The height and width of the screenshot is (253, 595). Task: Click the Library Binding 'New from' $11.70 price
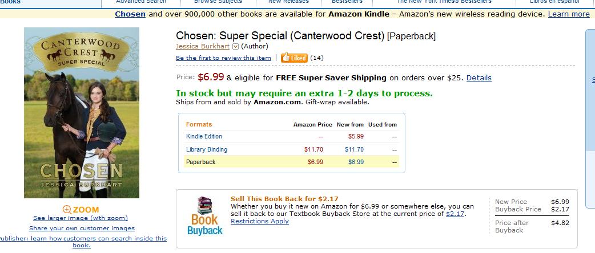point(354,149)
